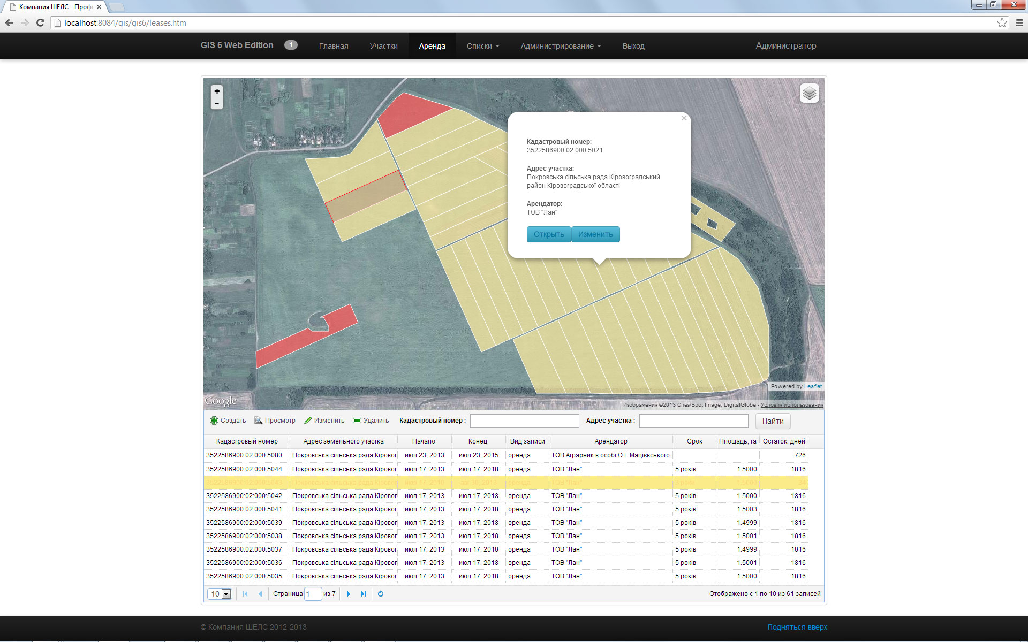The image size is (1028, 642).
Task: Click the Кадастровый номер search field
Action: [x=524, y=421]
